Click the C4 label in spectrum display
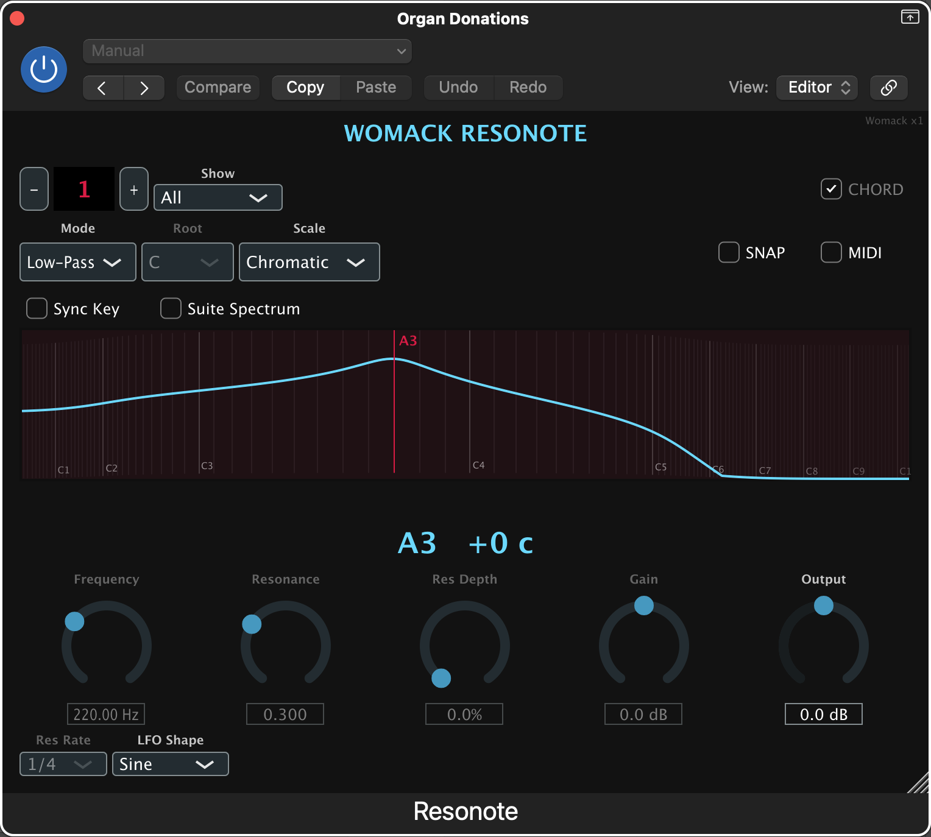 [479, 465]
